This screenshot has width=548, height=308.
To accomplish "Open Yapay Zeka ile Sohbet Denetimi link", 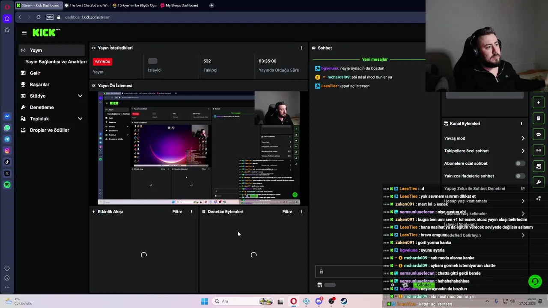I will [x=474, y=189].
